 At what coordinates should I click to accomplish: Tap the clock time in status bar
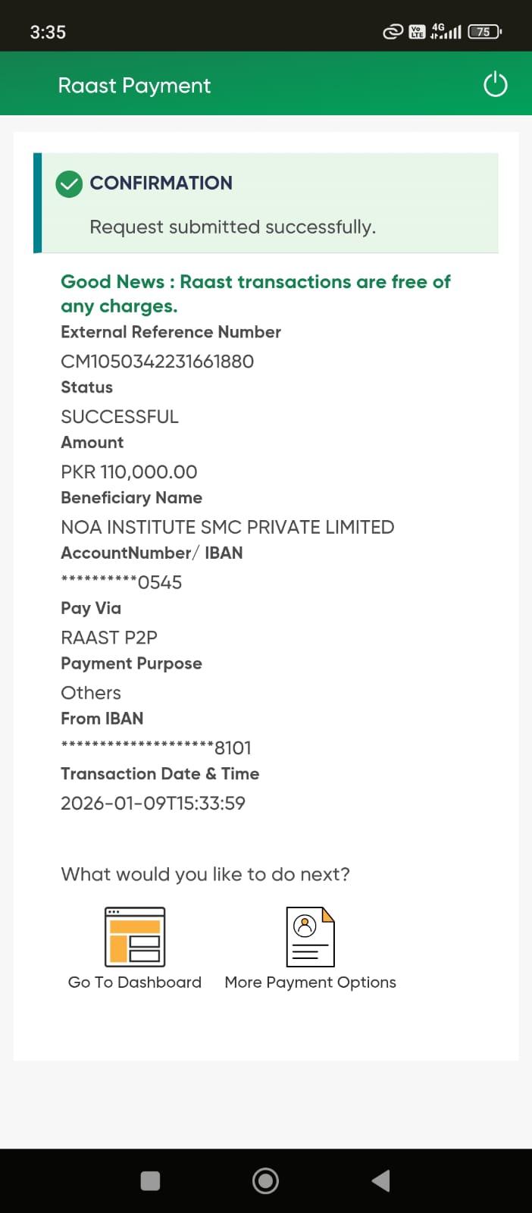tap(48, 32)
